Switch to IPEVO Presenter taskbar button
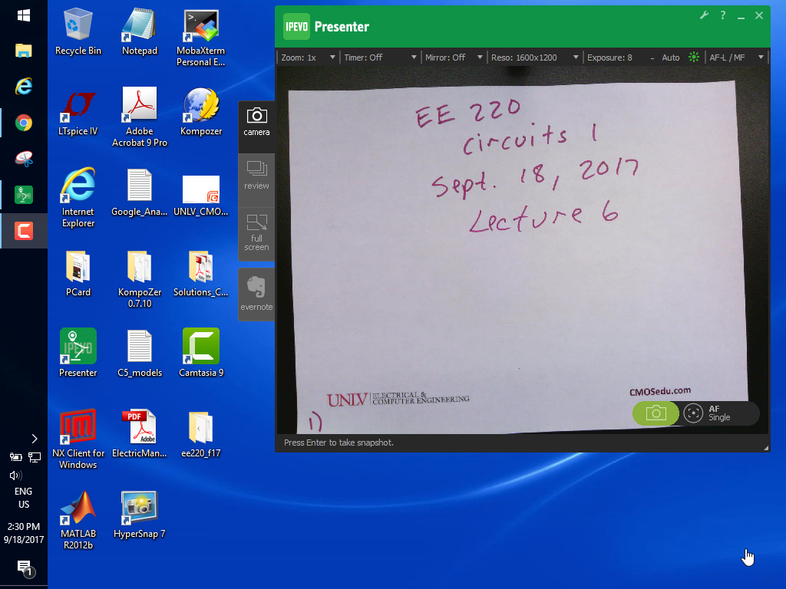This screenshot has height=589, width=786. pyautogui.click(x=24, y=195)
